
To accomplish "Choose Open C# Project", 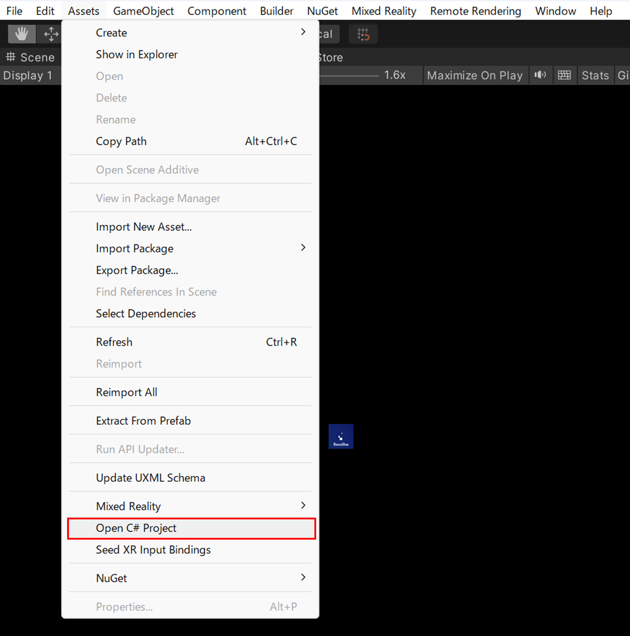I will (x=191, y=528).
